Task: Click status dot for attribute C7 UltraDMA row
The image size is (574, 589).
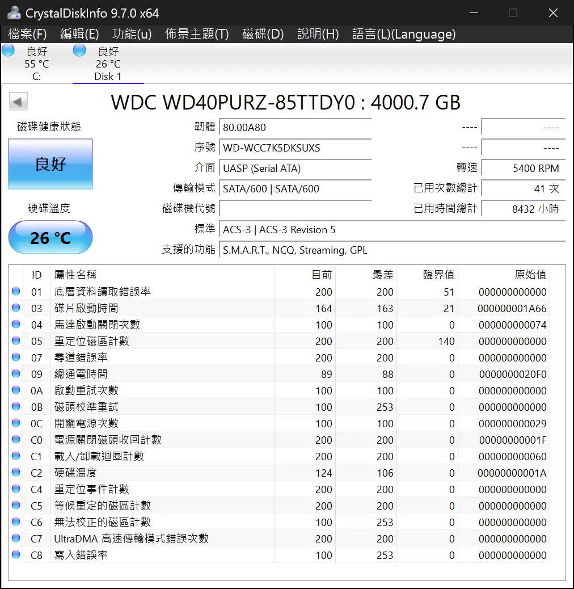Action: [x=16, y=538]
